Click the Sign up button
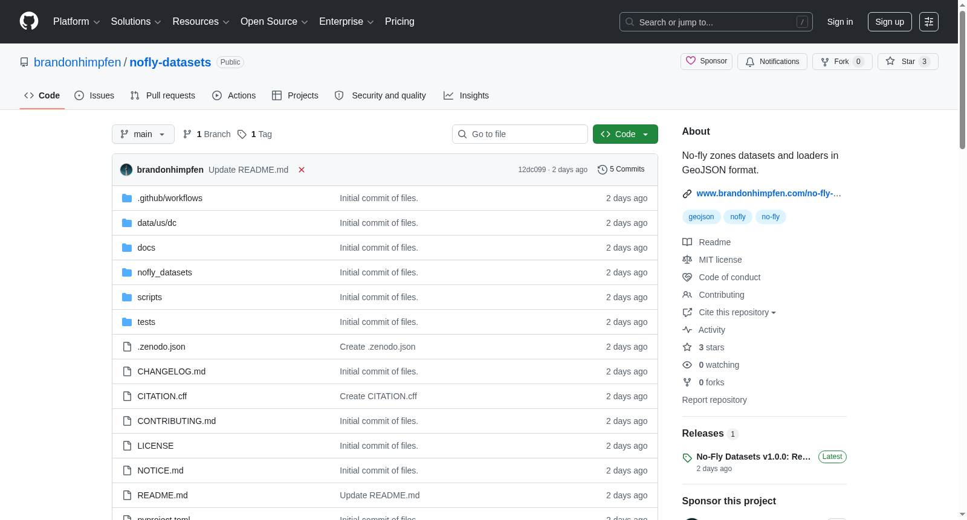The image size is (967, 520). (890, 22)
